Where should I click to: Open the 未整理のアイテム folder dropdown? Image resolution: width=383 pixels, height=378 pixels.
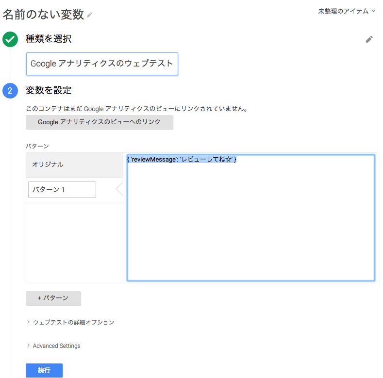pos(347,11)
